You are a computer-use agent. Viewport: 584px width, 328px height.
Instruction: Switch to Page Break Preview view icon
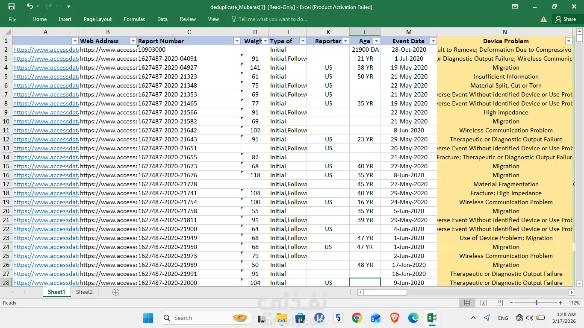(499, 303)
